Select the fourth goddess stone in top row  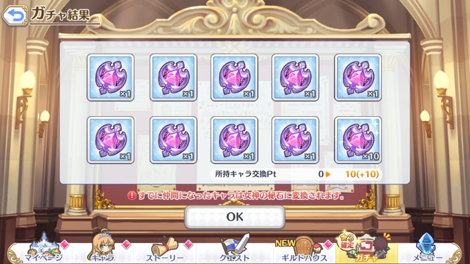point(295,77)
